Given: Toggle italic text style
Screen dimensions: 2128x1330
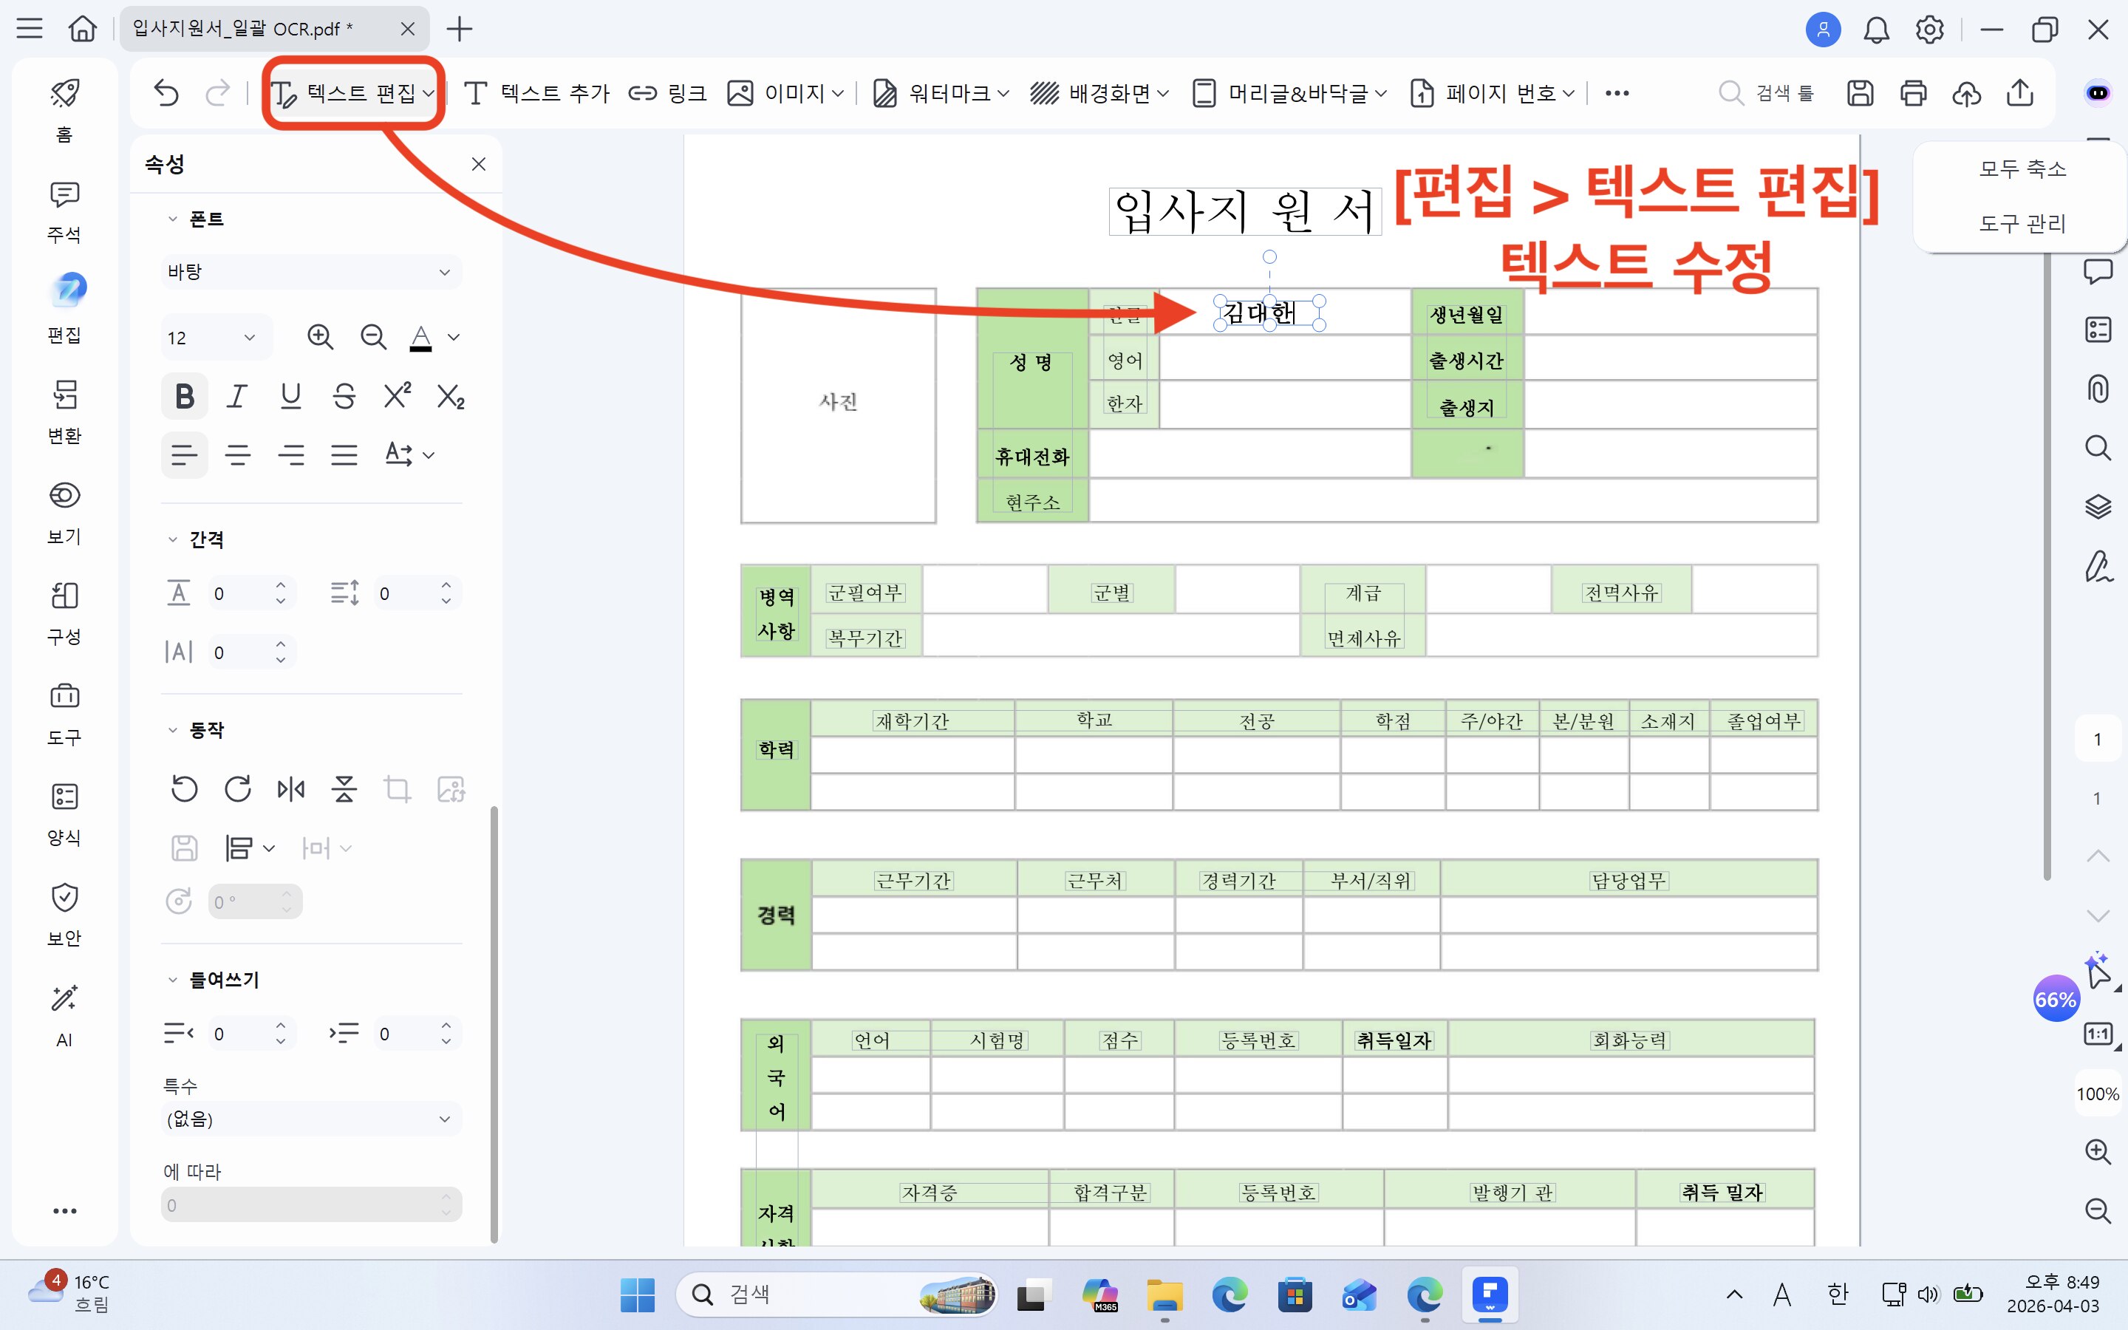Looking at the screenshot, I should click(237, 396).
